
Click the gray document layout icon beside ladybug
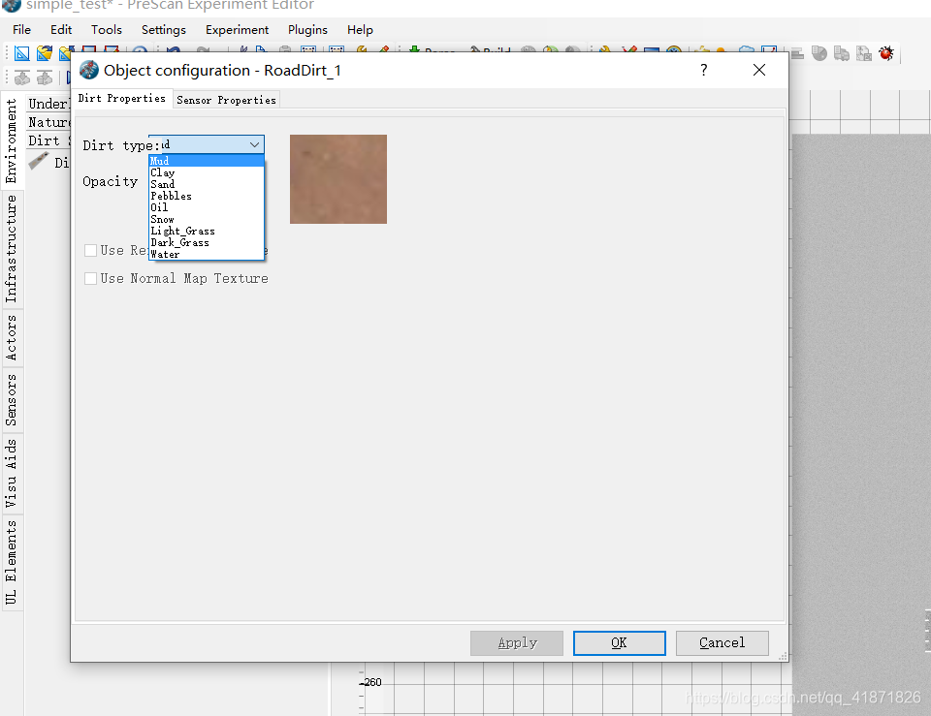pyautogui.click(x=864, y=53)
